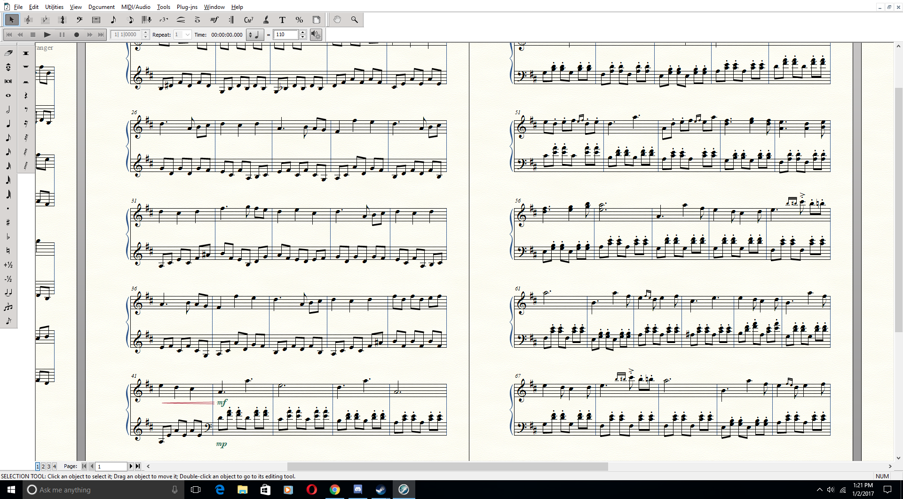Screen dimensions: 903x499
Task: Click the horizontal scrollbar thumb
Action: [448, 466]
